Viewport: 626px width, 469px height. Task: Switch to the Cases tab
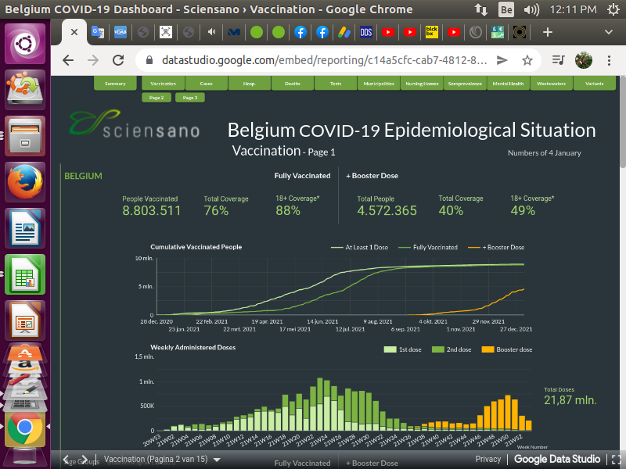point(207,84)
